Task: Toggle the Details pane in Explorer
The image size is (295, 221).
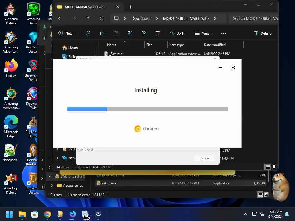Action: click(262, 33)
